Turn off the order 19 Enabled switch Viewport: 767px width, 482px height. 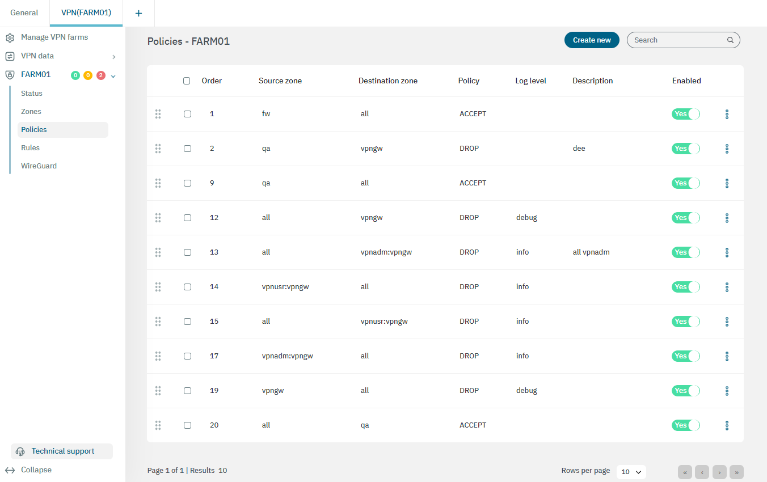(x=685, y=391)
